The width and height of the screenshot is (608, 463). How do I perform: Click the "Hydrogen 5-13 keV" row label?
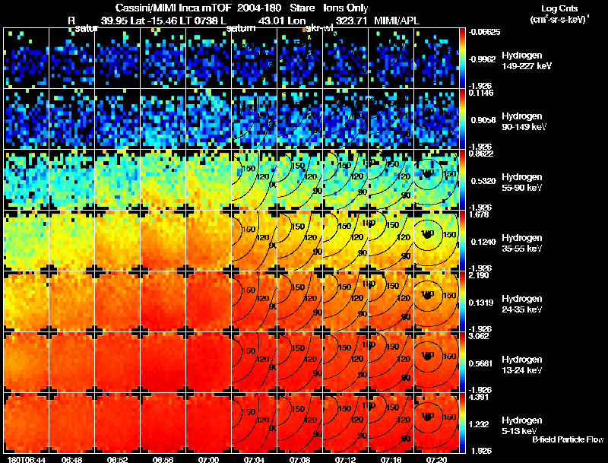[x=522, y=426]
